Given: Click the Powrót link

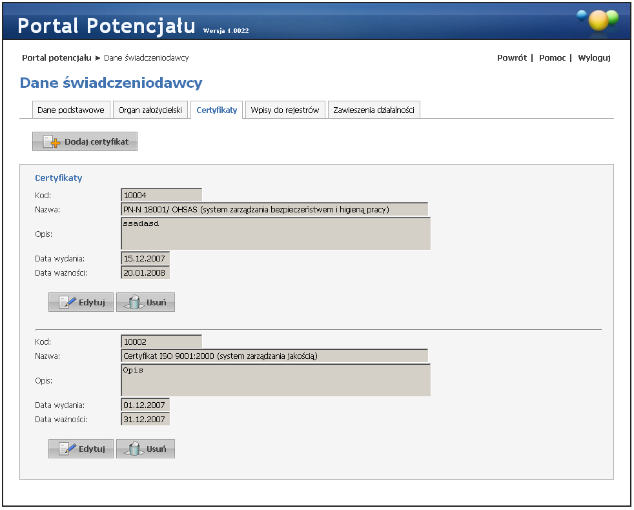Looking at the screenshot, I should (512, 58).
